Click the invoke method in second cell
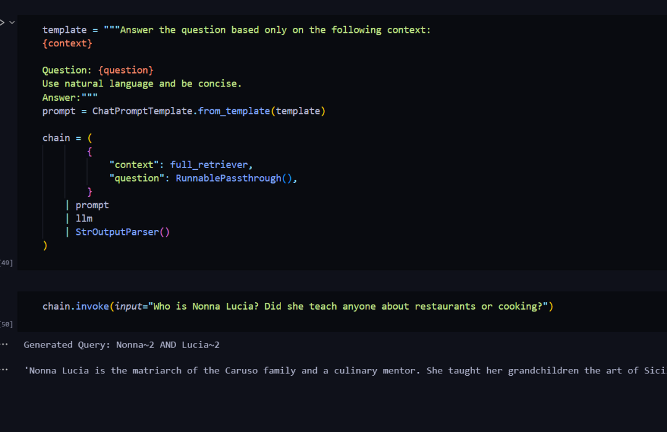Screen dimensions: 667x432 92,307
